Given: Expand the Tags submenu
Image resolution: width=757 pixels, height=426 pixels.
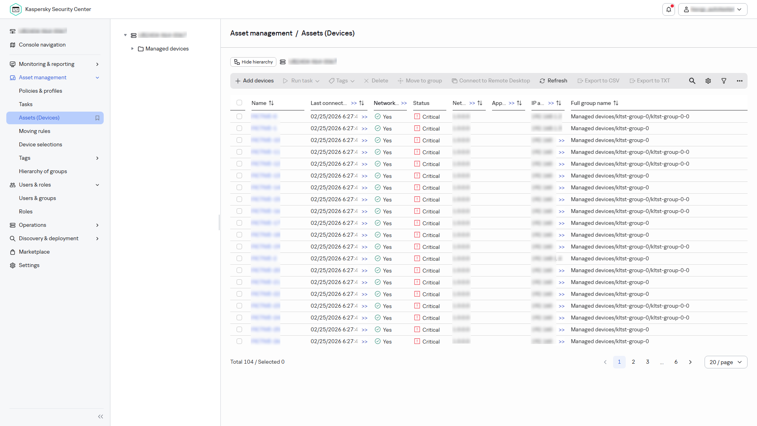Looking at the screenshot, I should point(97,158).
